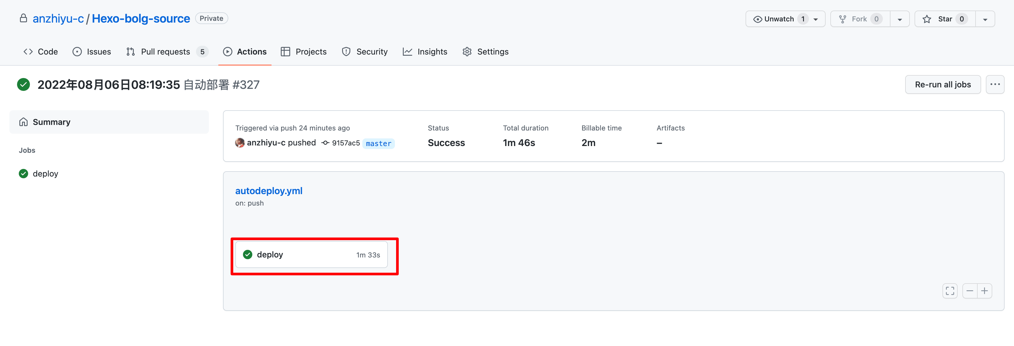
Task: Expand the Star lists dropdown arrow
Action: (x=985, y=19)
